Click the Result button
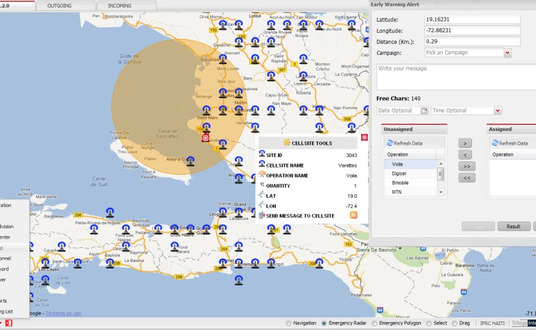 (x=513, y=226)
